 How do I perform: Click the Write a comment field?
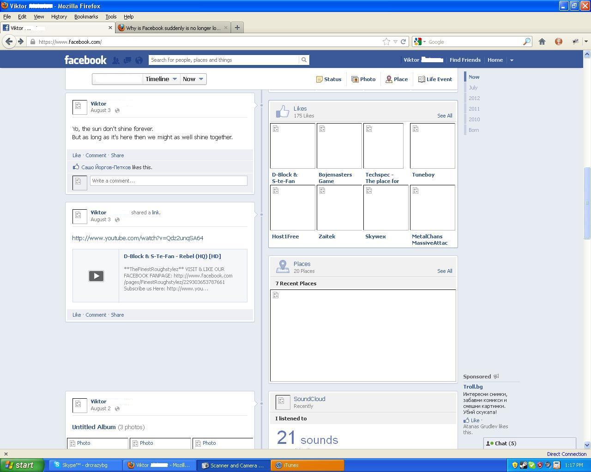(169, 181)
